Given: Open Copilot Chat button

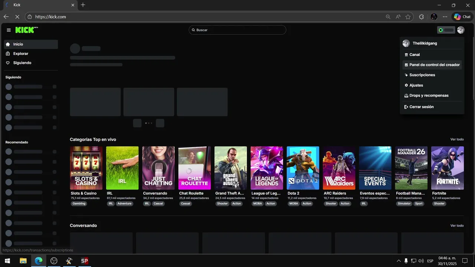Looking at the screenshot, I should coord(462,17).
